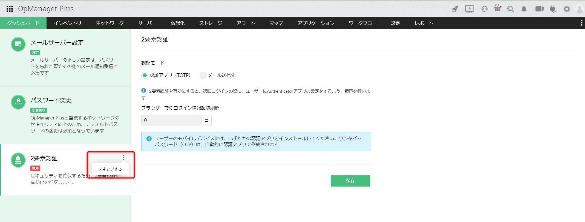Switch to the アプリケーション tab
This screenshot has height=222, width=585.
point(316,23)
